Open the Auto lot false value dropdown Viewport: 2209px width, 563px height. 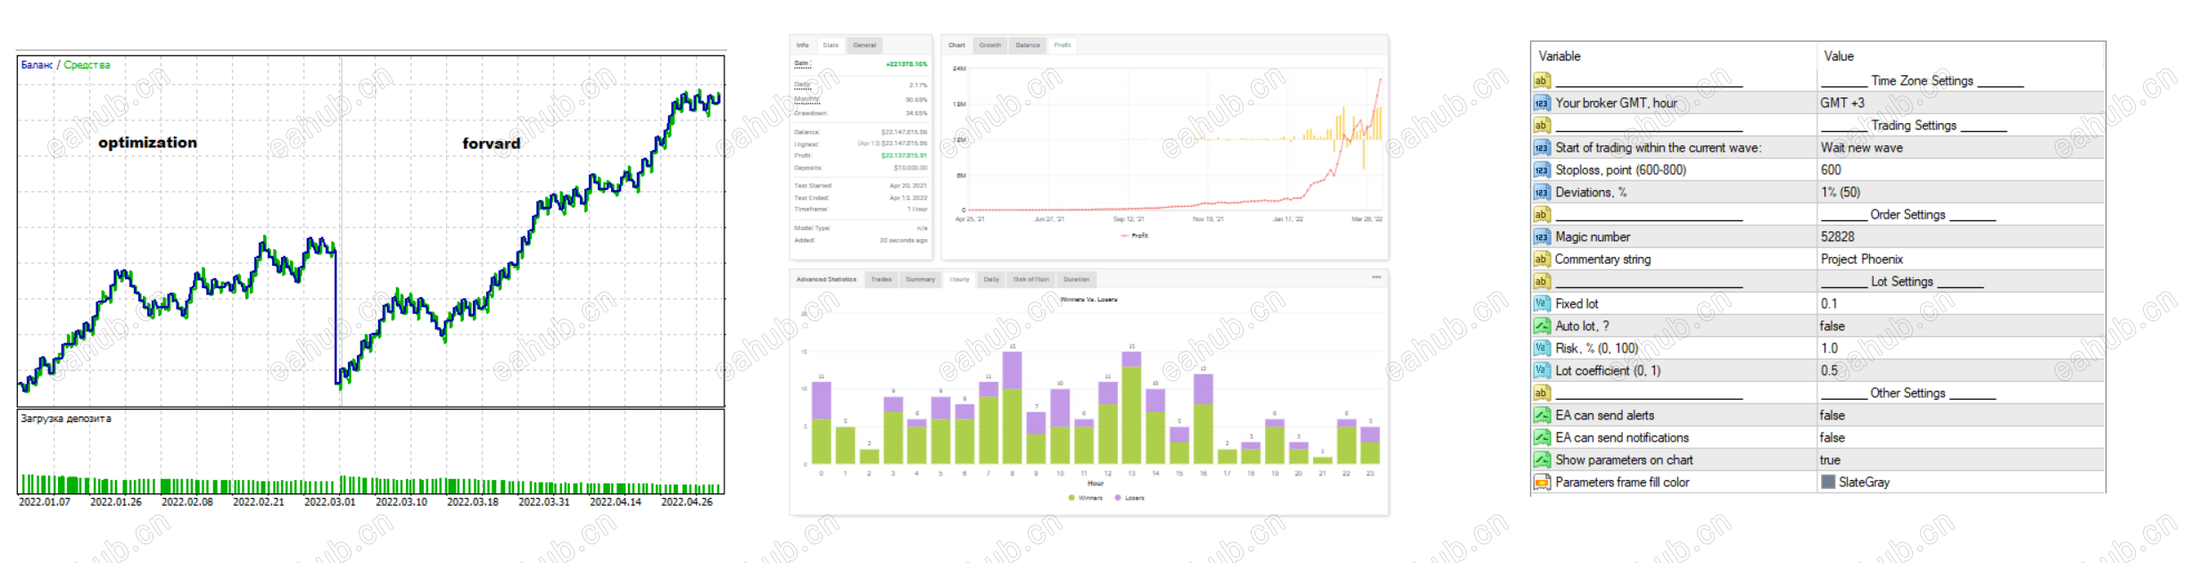pos(1961,326)
